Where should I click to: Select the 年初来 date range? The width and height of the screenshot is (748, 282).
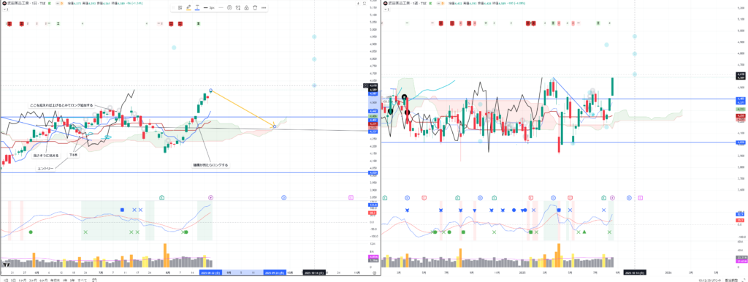(56, 280)
